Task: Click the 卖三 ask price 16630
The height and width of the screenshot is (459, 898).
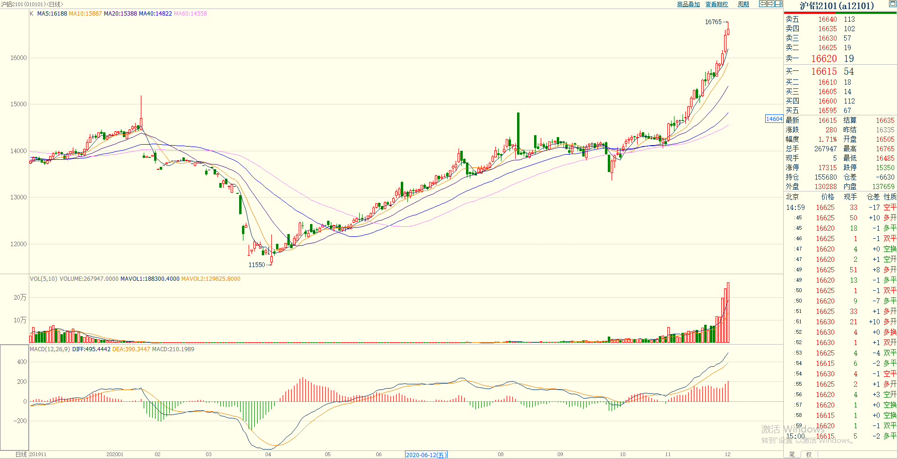Action: [827, 38]
